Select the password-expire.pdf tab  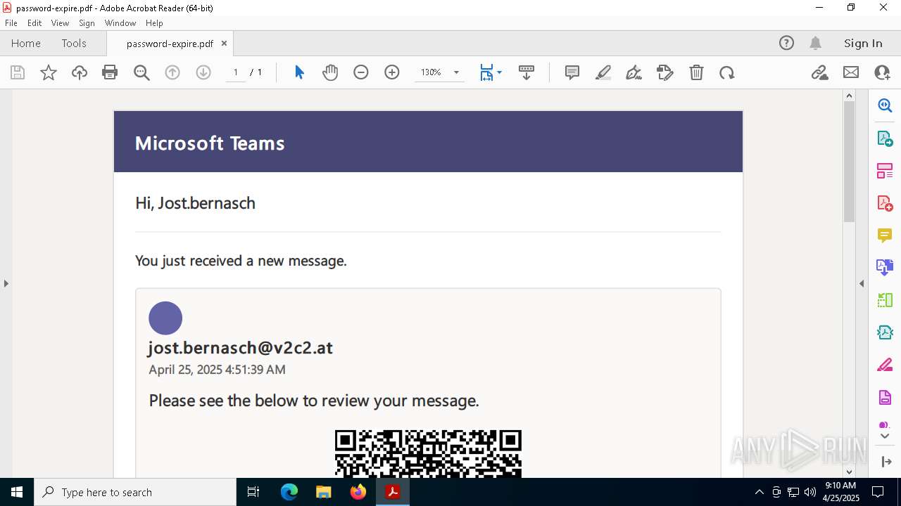(170, 44)
